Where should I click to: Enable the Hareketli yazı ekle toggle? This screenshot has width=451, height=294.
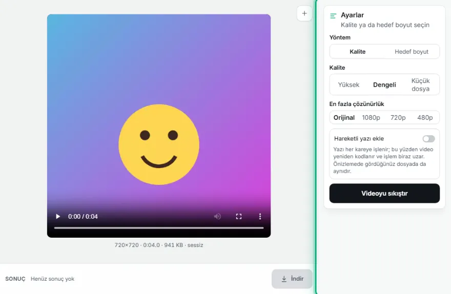point(428,139)
